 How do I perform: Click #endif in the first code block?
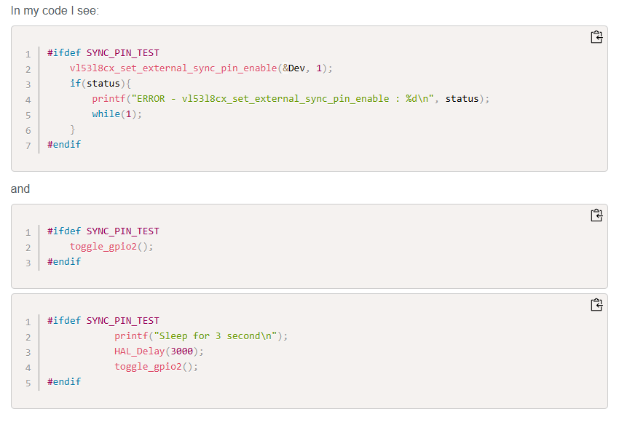(64, 145)
